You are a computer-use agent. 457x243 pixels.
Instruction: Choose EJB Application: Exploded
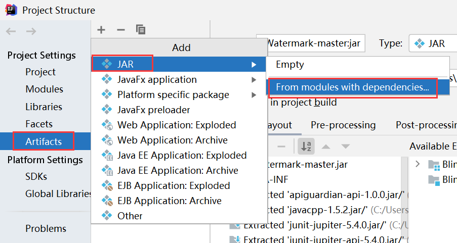(x=179, y=185)
